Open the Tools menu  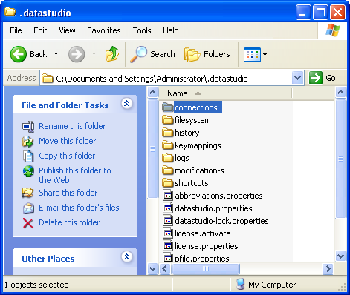(142, 30)
